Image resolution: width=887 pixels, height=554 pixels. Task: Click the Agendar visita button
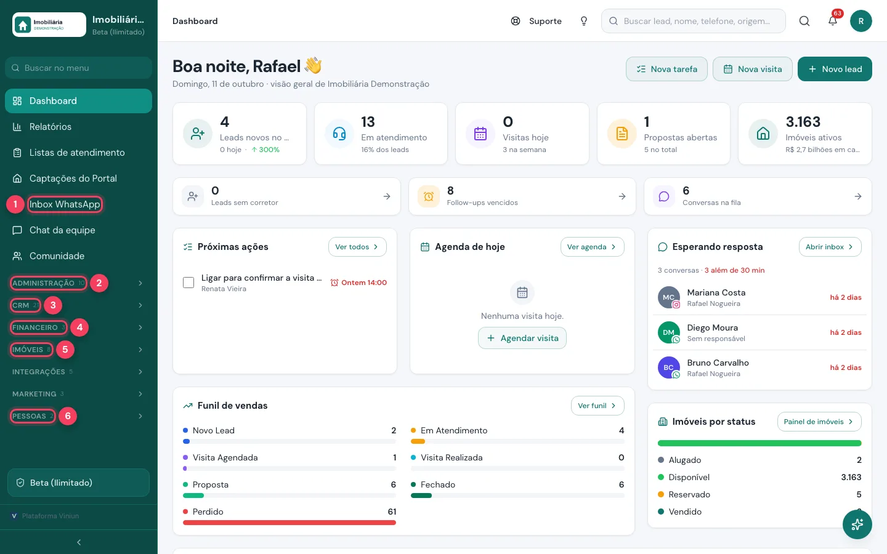(x=522, y=338)
